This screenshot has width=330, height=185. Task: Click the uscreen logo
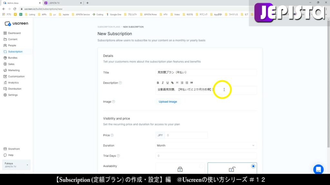[x=16, y=23]
